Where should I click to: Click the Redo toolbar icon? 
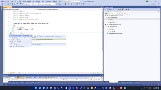20,4
